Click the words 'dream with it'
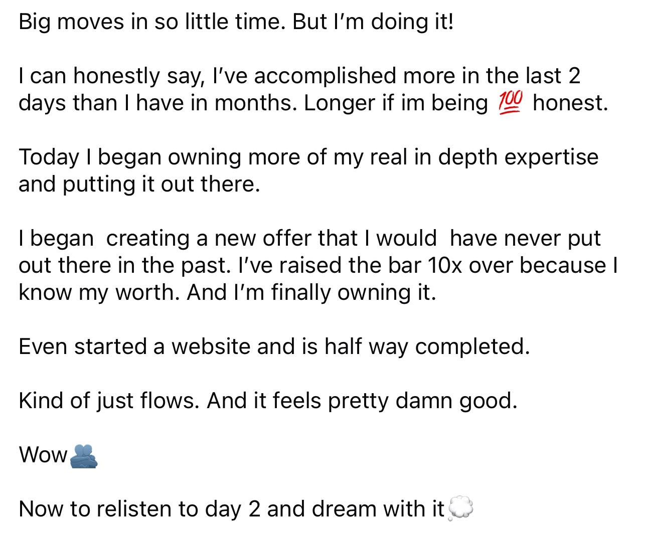Image resolution: width=647 pixels, height=534 pixels. [x=378, y=509]
